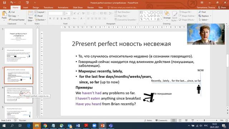The width and height of the screenshot is (229, 129).
Task: Decrease the font size
Action: (x=78, y=14)
